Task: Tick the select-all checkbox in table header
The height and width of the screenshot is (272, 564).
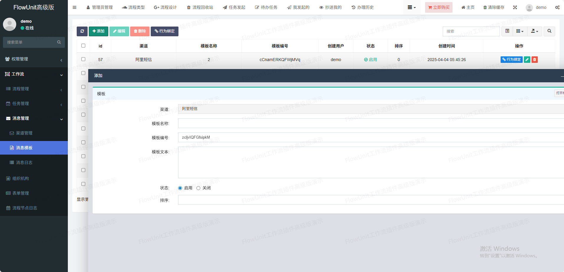Action: point(83,46)
